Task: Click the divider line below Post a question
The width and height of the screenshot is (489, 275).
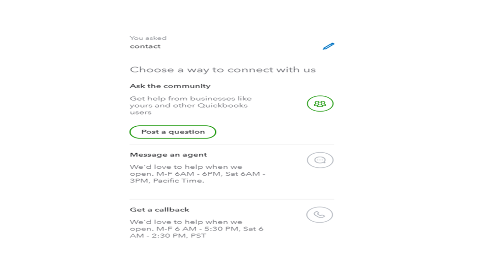Action: point(232,144)
